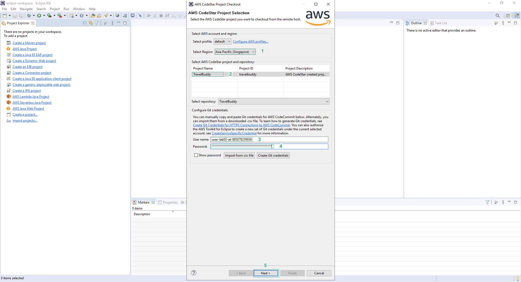Screen dimensions: 521x282
Task: Switch to the Task List tab
Action: 439,23
